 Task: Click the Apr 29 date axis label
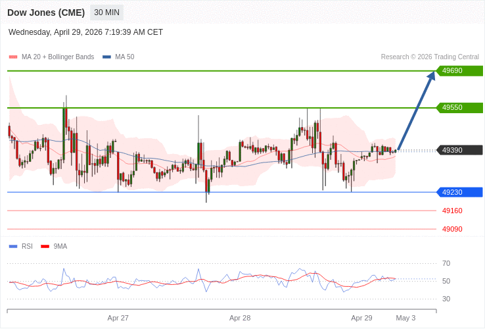(x=361, y=318)
